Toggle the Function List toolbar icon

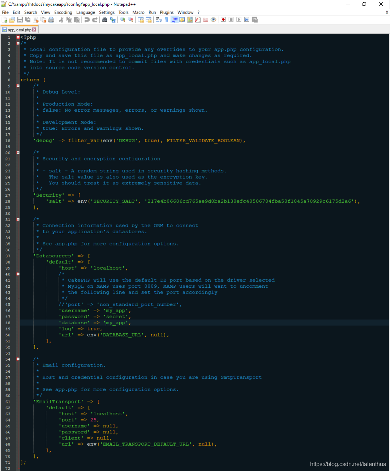198,20
